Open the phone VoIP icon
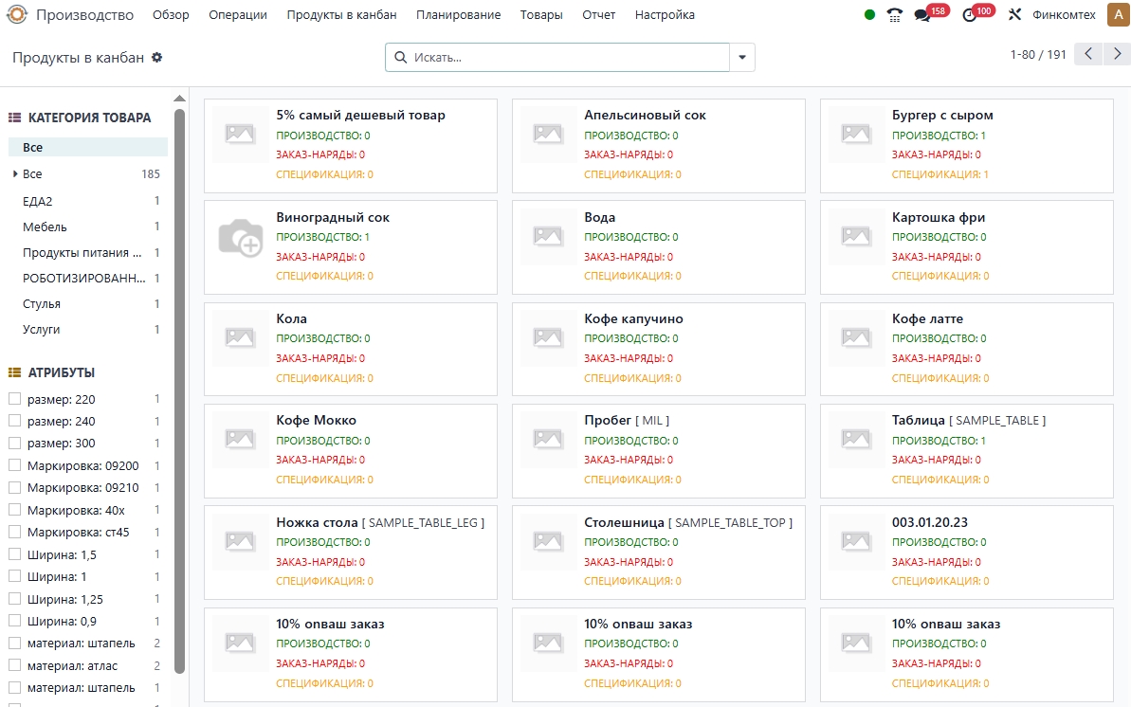This screenshot has width=1131, height=707. click(x=894, y=15)
